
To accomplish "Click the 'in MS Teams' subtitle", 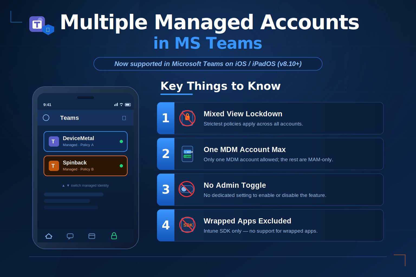I will pos(208,43).
